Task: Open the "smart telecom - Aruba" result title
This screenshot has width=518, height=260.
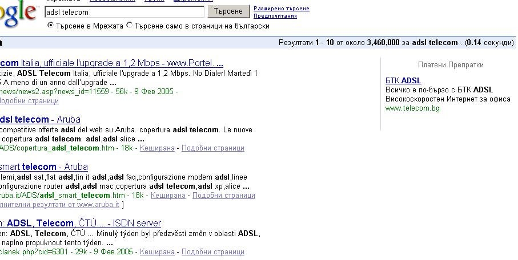Action: point(43,166)
